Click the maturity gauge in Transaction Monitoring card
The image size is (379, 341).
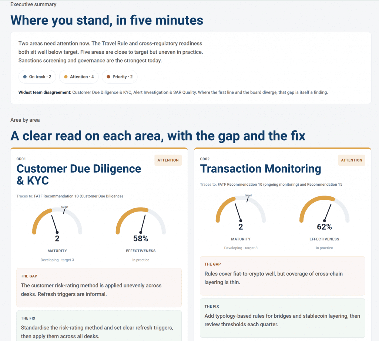[x=241, y=209]
